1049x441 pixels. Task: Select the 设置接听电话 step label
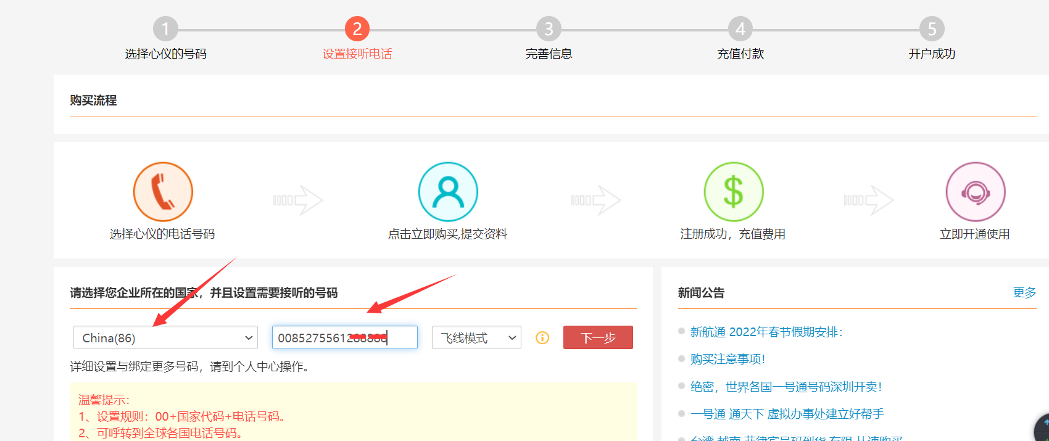pos(357,54)
